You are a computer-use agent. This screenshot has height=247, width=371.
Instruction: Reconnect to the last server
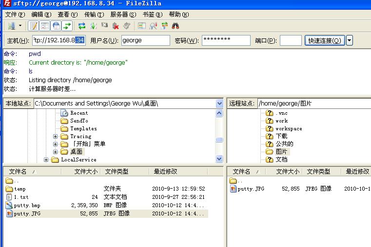127,26
